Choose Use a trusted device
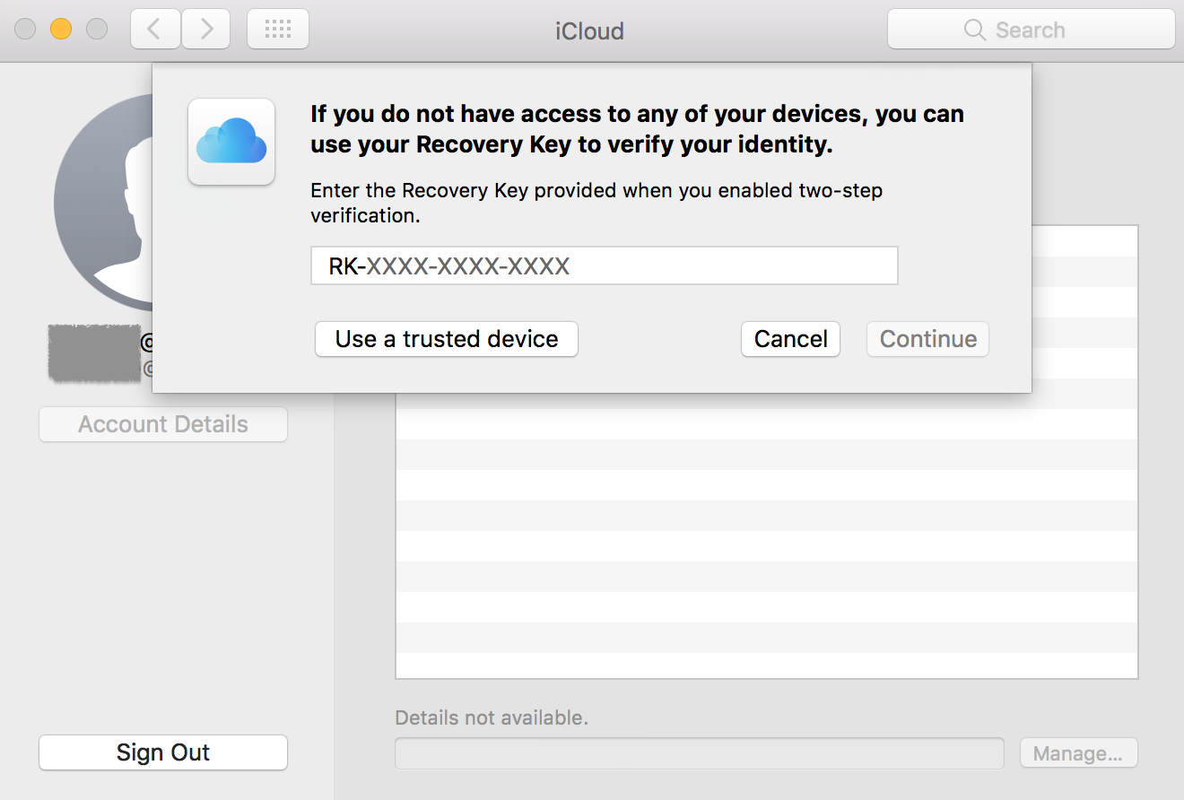 (447, 339)
